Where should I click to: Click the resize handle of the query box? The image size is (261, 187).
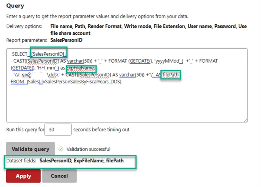246,120
